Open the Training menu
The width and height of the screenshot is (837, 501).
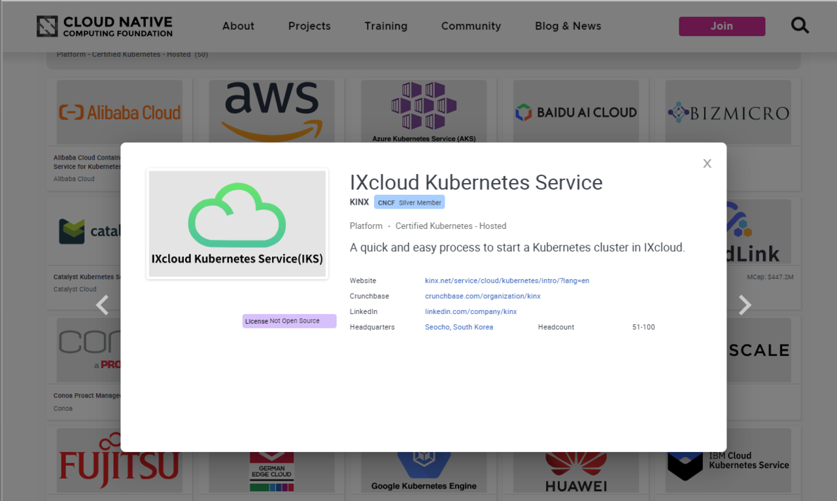(386, 26)
